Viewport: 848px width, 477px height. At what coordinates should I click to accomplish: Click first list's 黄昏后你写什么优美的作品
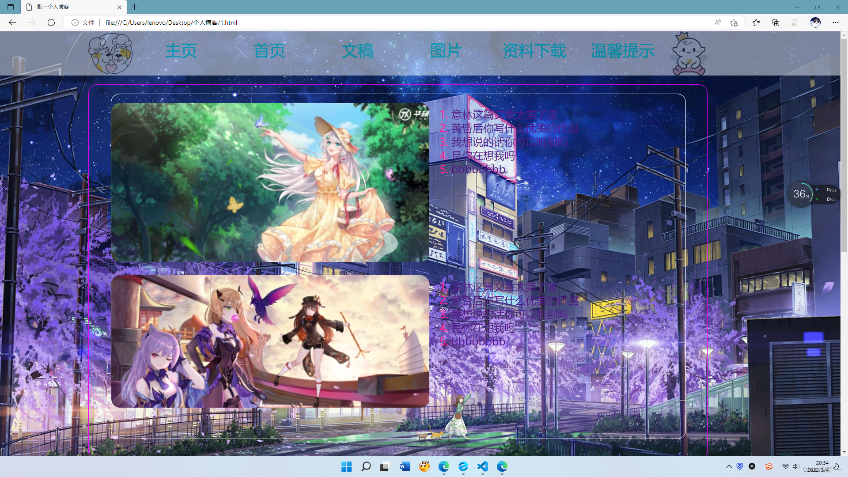pyautogui.click(x=515, y=129)
